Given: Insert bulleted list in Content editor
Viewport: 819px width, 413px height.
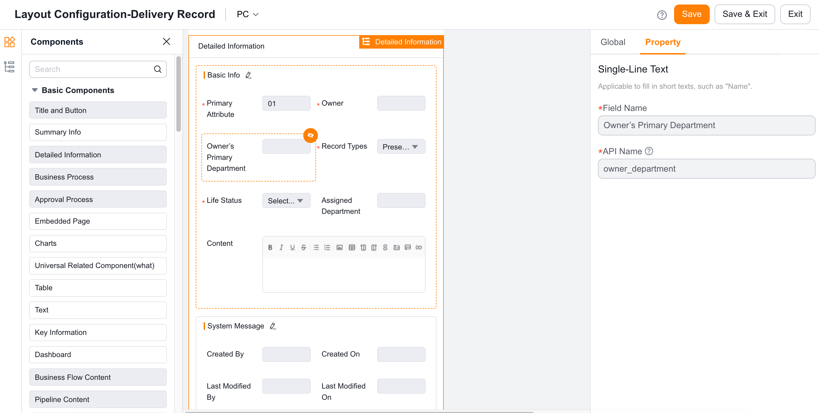Looking at the screenshot, I should pyautogui.click(x=316, y=247).
